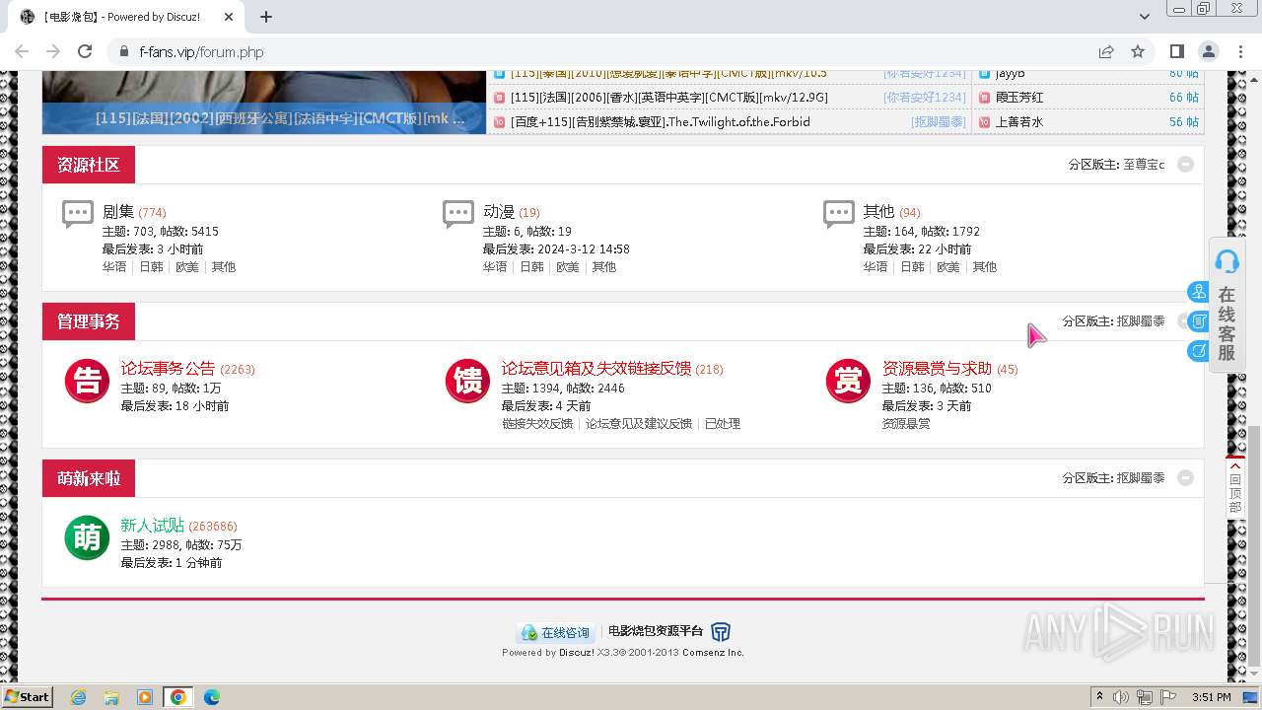The height and width of the screenshot is (710, 1262).
Task: Collapse the 萌新来啦 section
Action: tap(1186, 478)
